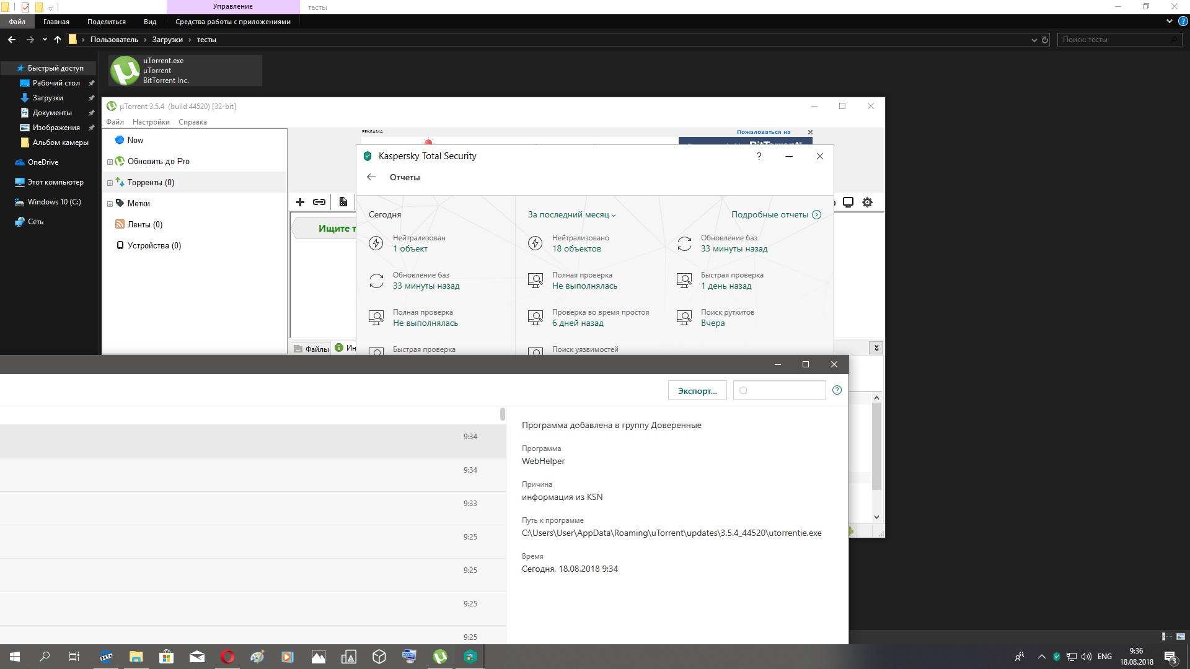
Task: Open the За последний месяц dropdown
Action: click(x=571, y=215)
